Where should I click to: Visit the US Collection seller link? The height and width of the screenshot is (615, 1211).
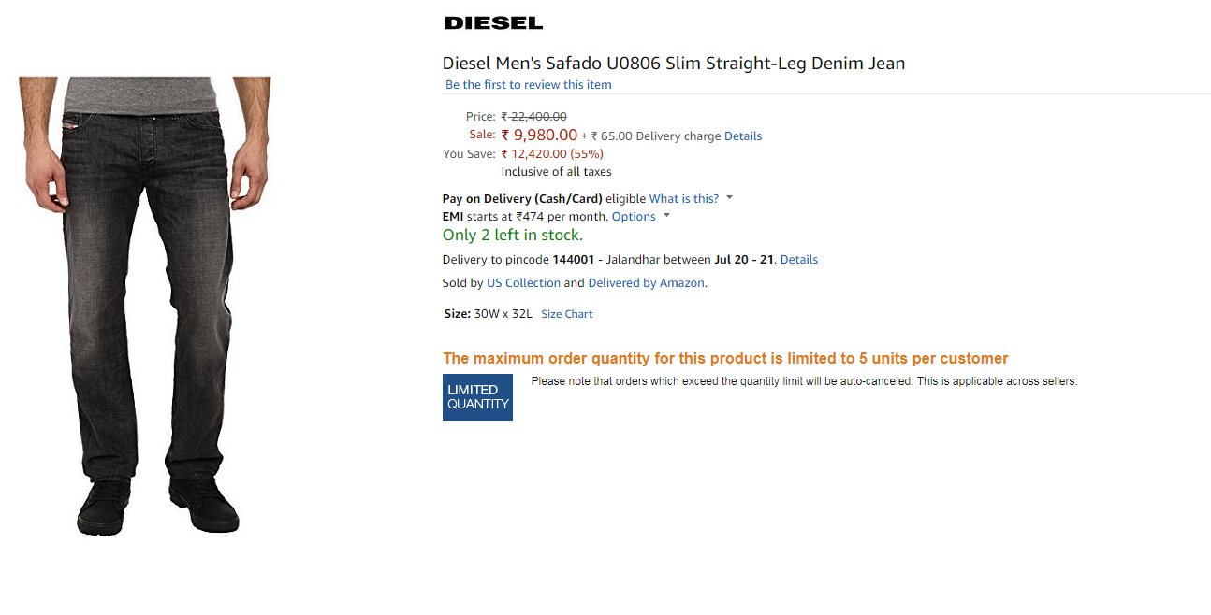pyautogui.click(x=523, y=283)
